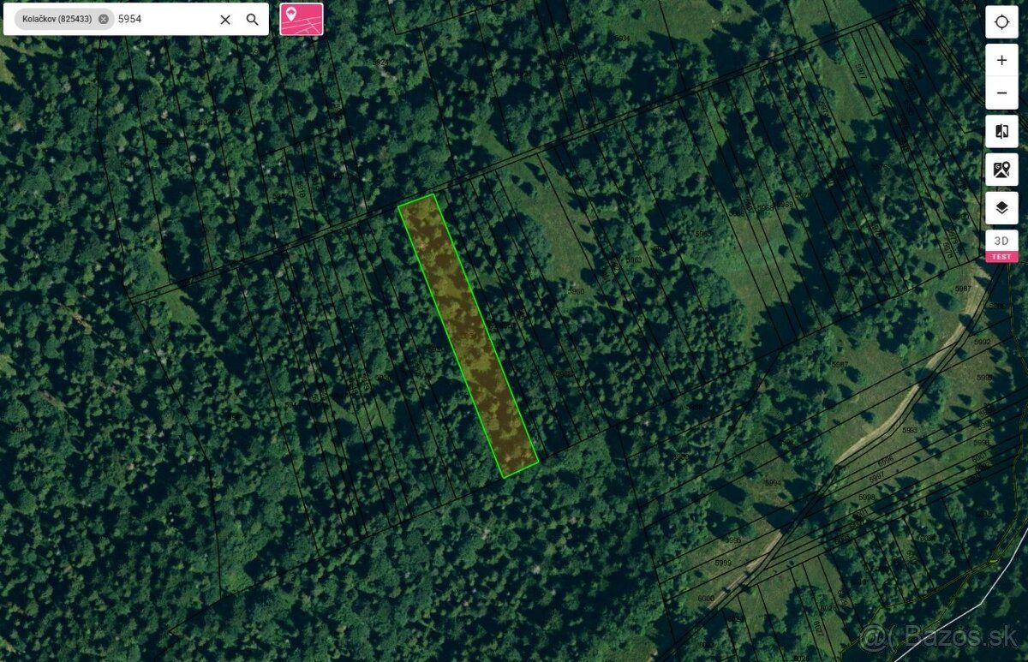Select the Kolačkov (825433) cadastral chip
Viewport: 1028px width, 662px height.
(57, 19)
